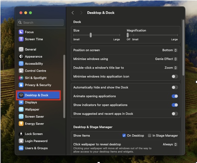Open Focus settings pane
This screenshot has width=197, height=163.
click(x=29, y=32)
